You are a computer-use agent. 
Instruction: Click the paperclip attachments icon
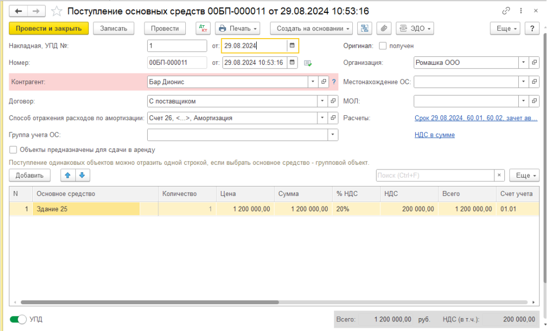[383, 28]
